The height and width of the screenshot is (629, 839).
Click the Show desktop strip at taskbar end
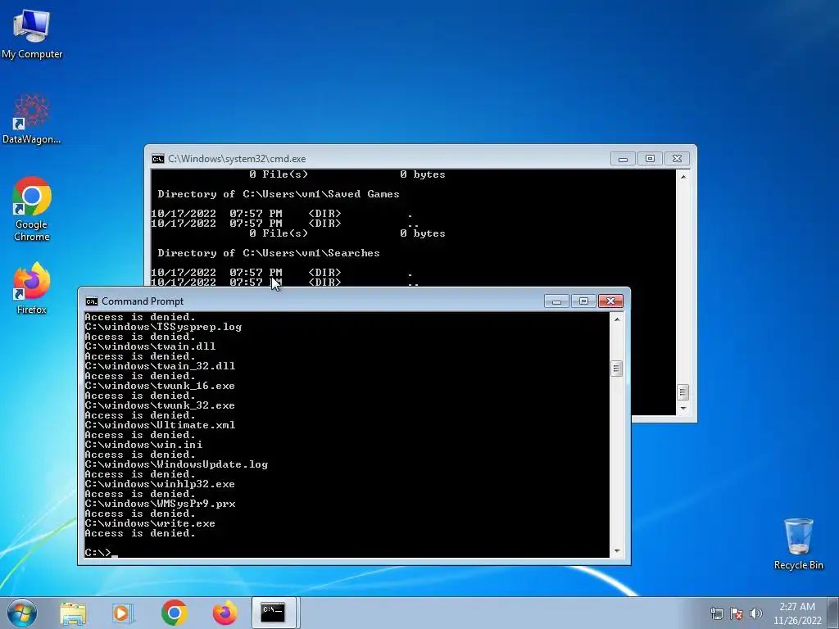pyautogui.click(x=833, y=613)
